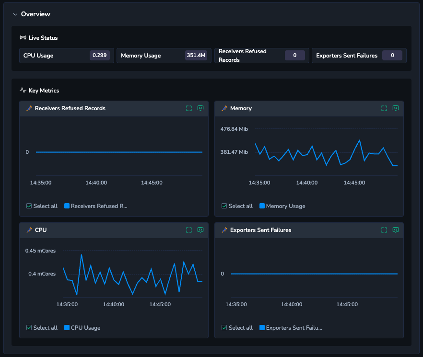Toggle Select all in Exporters Sent Failures chart
Screen dimensions: 423x357
click(x=224, y=328)
